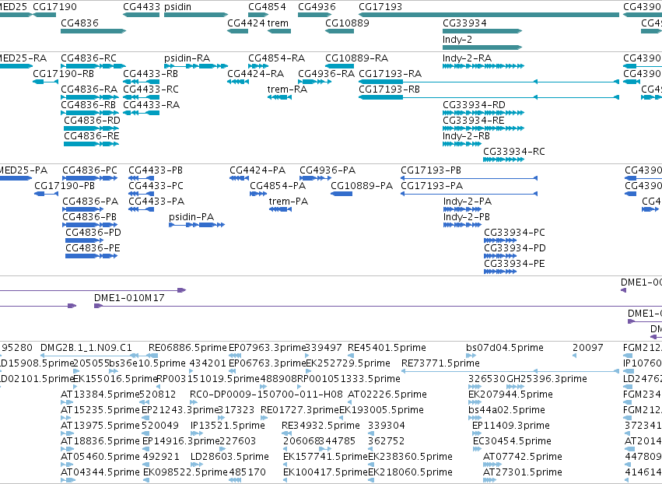Select the AT13384.5prime EST
Screen dimensions: 662x484
67,402
